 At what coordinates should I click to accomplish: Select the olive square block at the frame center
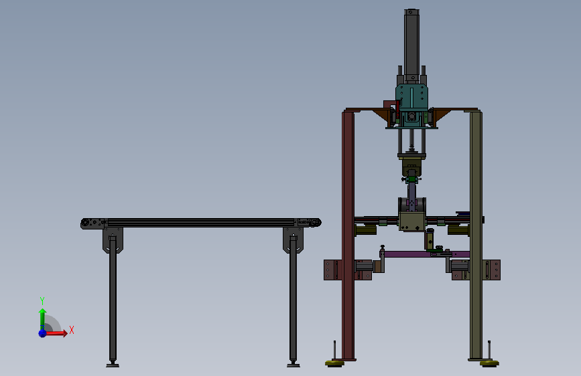pos(411,221)
